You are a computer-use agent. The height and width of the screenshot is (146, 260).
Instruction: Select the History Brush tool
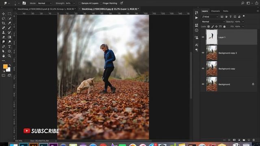click(9, 32)
